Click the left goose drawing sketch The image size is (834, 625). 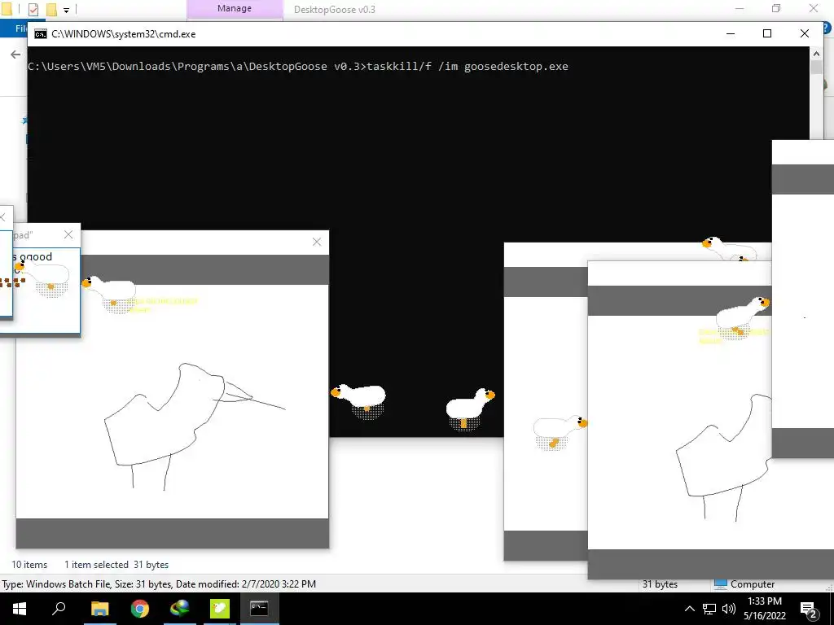195,425
